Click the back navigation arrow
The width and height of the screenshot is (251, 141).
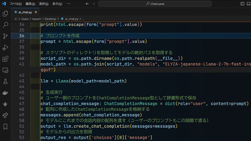(87, 4)
